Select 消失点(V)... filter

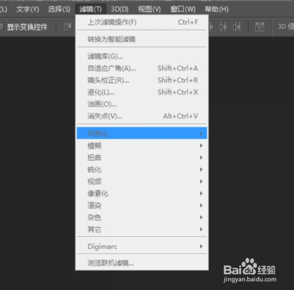point(142,116)
